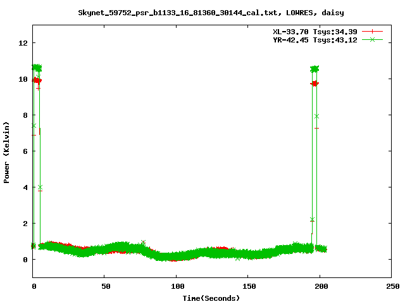Click y-axis tick label 2

(25, 224)
